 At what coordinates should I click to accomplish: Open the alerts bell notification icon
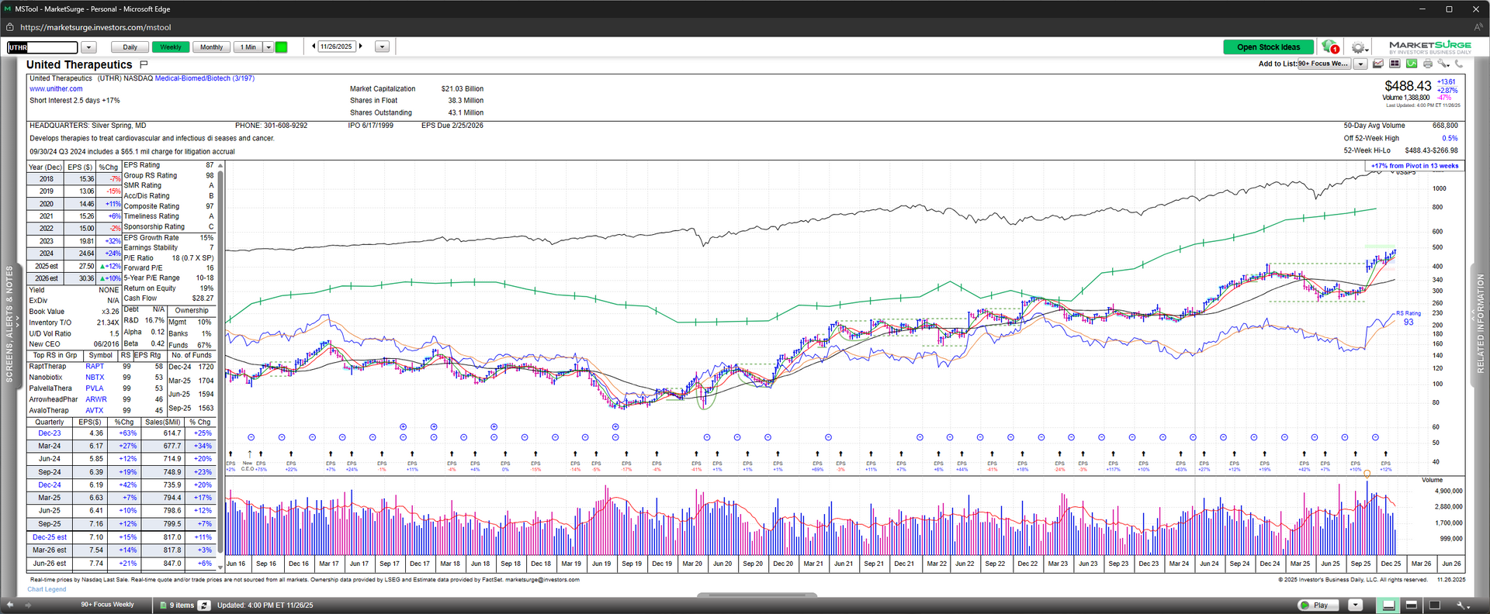click(1329, 47)
